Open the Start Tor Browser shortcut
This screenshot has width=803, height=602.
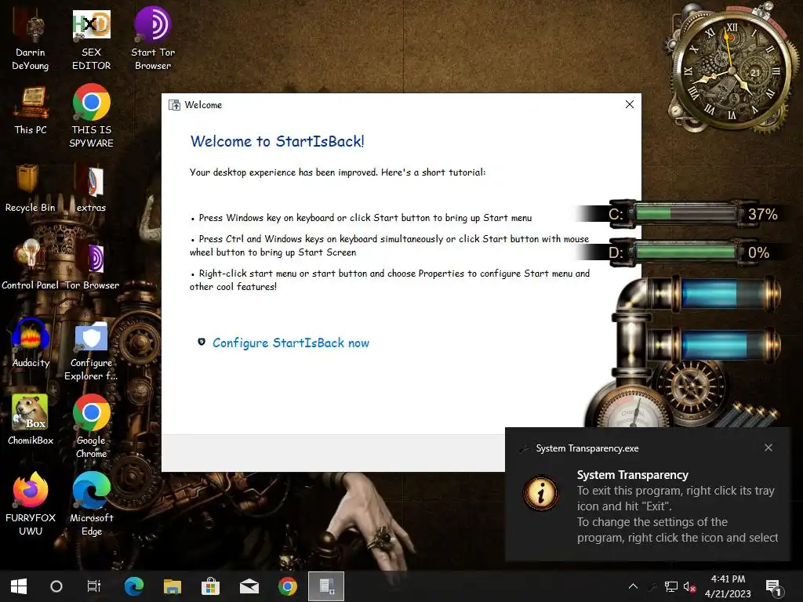tap(153, 39)
